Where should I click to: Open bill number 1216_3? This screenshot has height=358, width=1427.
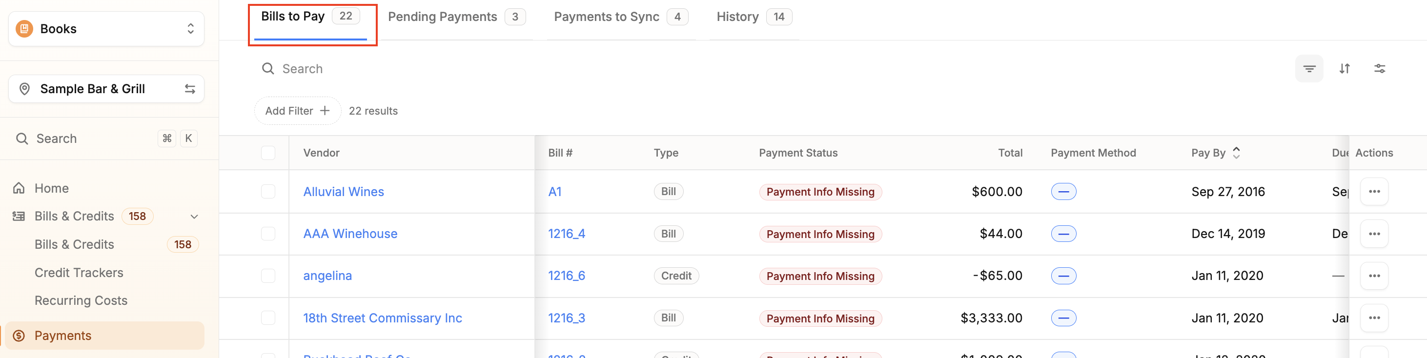[x=566, y=318]
